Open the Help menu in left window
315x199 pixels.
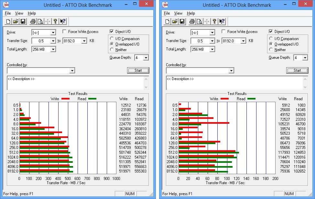click(32, 13)
